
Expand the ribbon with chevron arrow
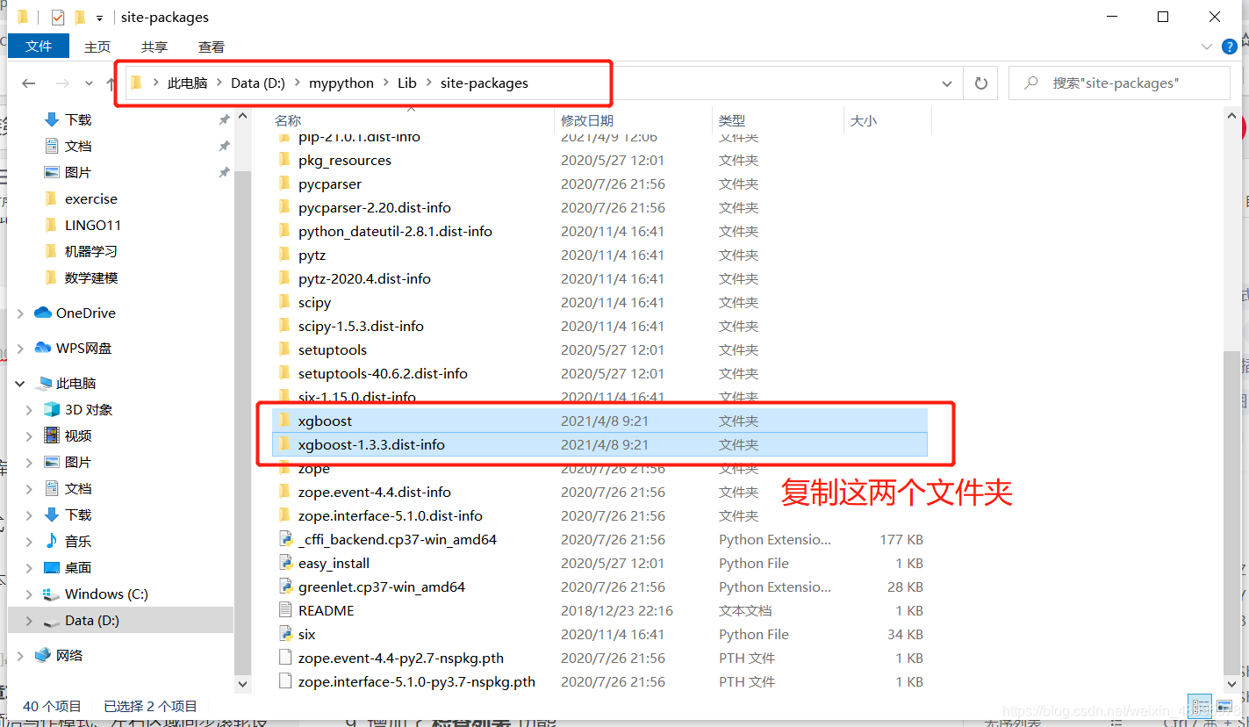1206,47
